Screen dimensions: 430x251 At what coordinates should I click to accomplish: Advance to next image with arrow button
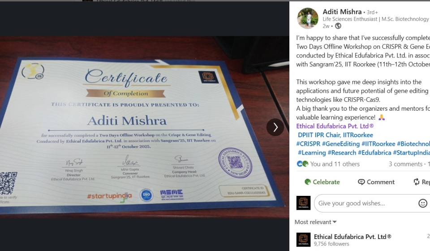(275, 127)
